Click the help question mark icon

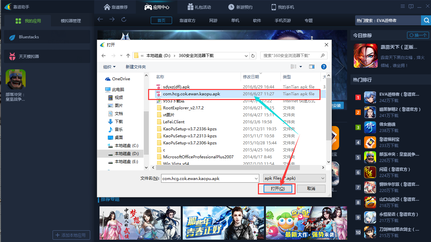coord(323,67)
